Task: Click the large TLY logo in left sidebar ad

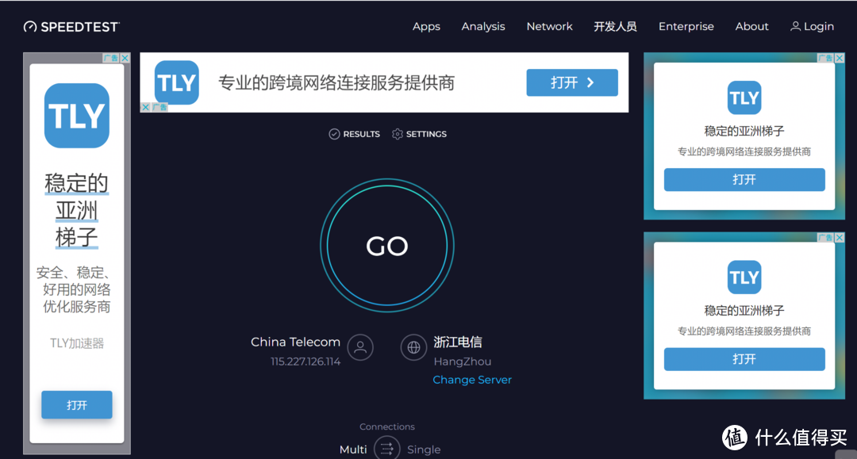Action: [x=76, y=116]
